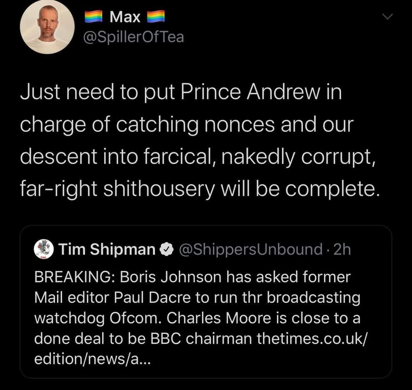The image size is (412, 390).
Task: Click the display name Max
Action: [x=126, y=17]
